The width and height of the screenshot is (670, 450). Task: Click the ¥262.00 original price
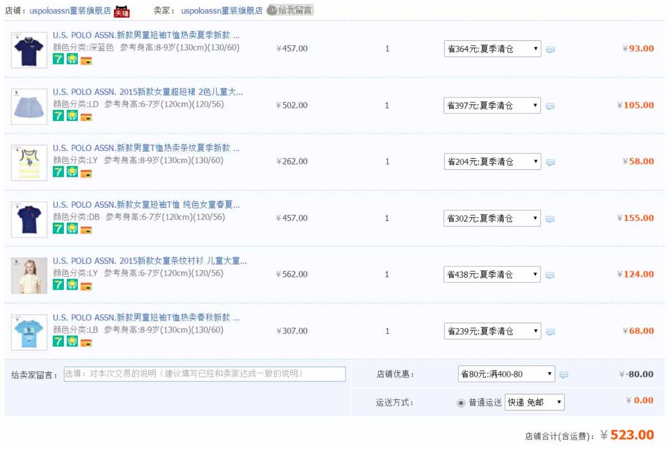[292, 161]
